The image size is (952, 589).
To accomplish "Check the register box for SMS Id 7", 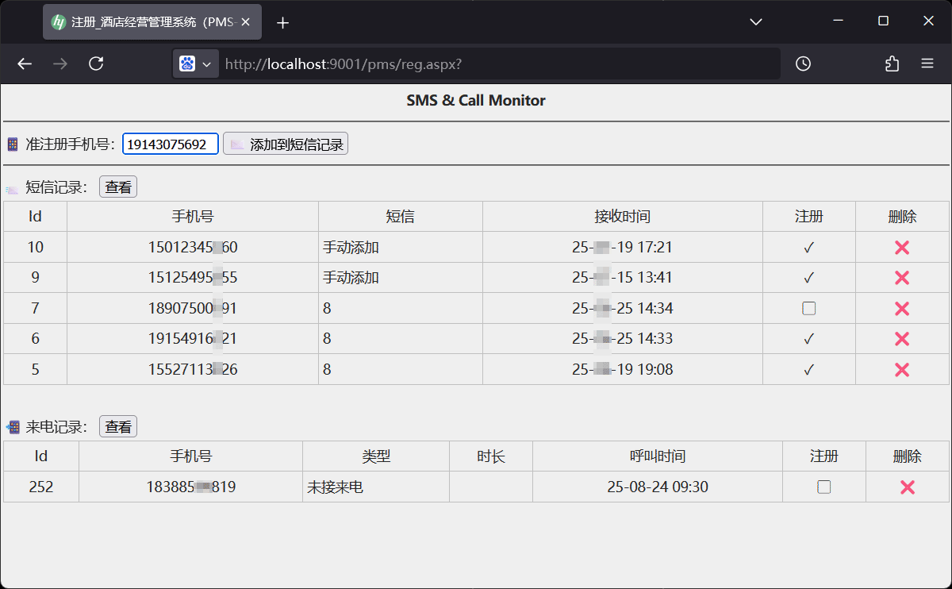I will 808,309.
